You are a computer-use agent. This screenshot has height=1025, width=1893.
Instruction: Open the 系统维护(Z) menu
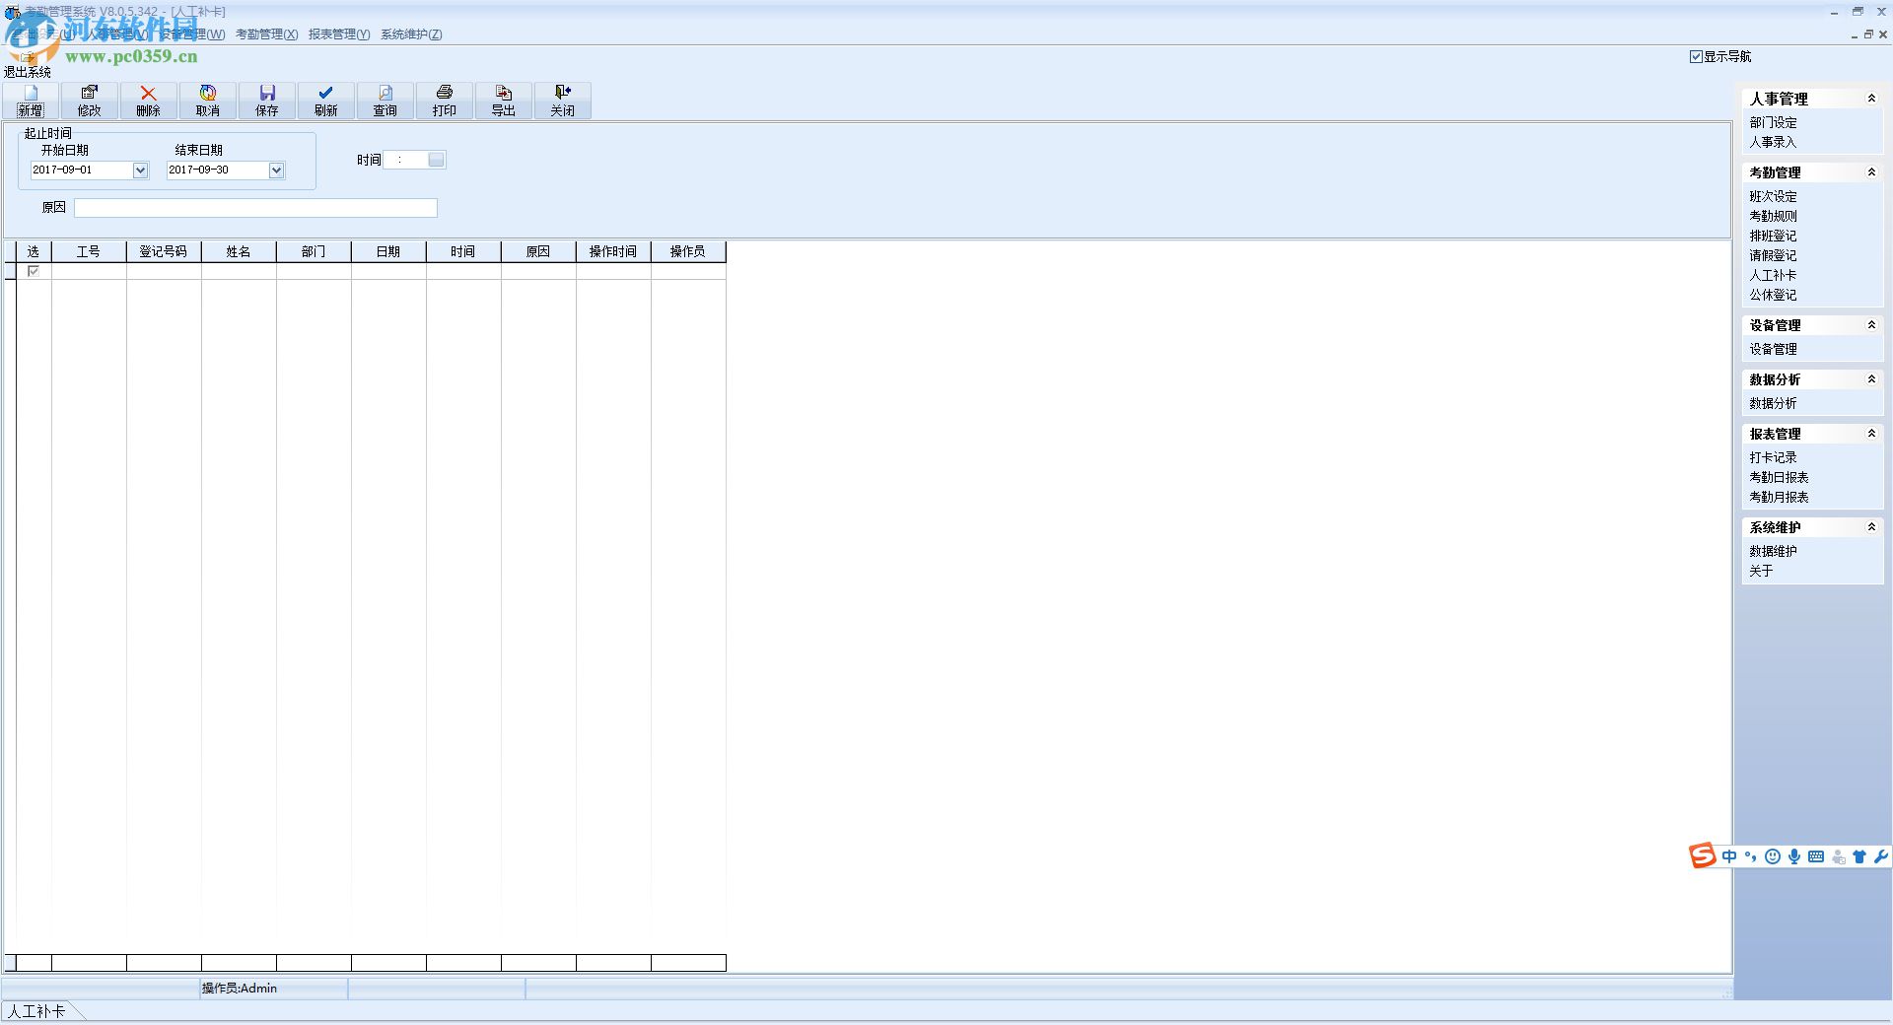(411, 34)
